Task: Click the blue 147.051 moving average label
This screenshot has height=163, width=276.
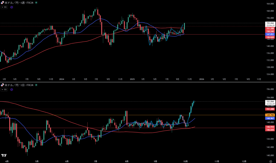Action: coord(270,34)
